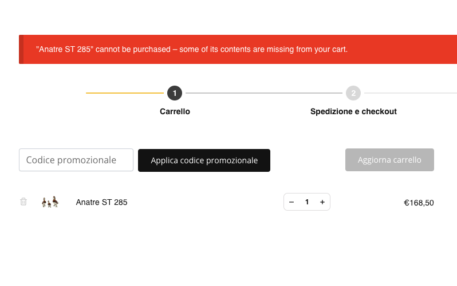Remove Anatre ST 285 using trash icon

click(x=23, y=202)
